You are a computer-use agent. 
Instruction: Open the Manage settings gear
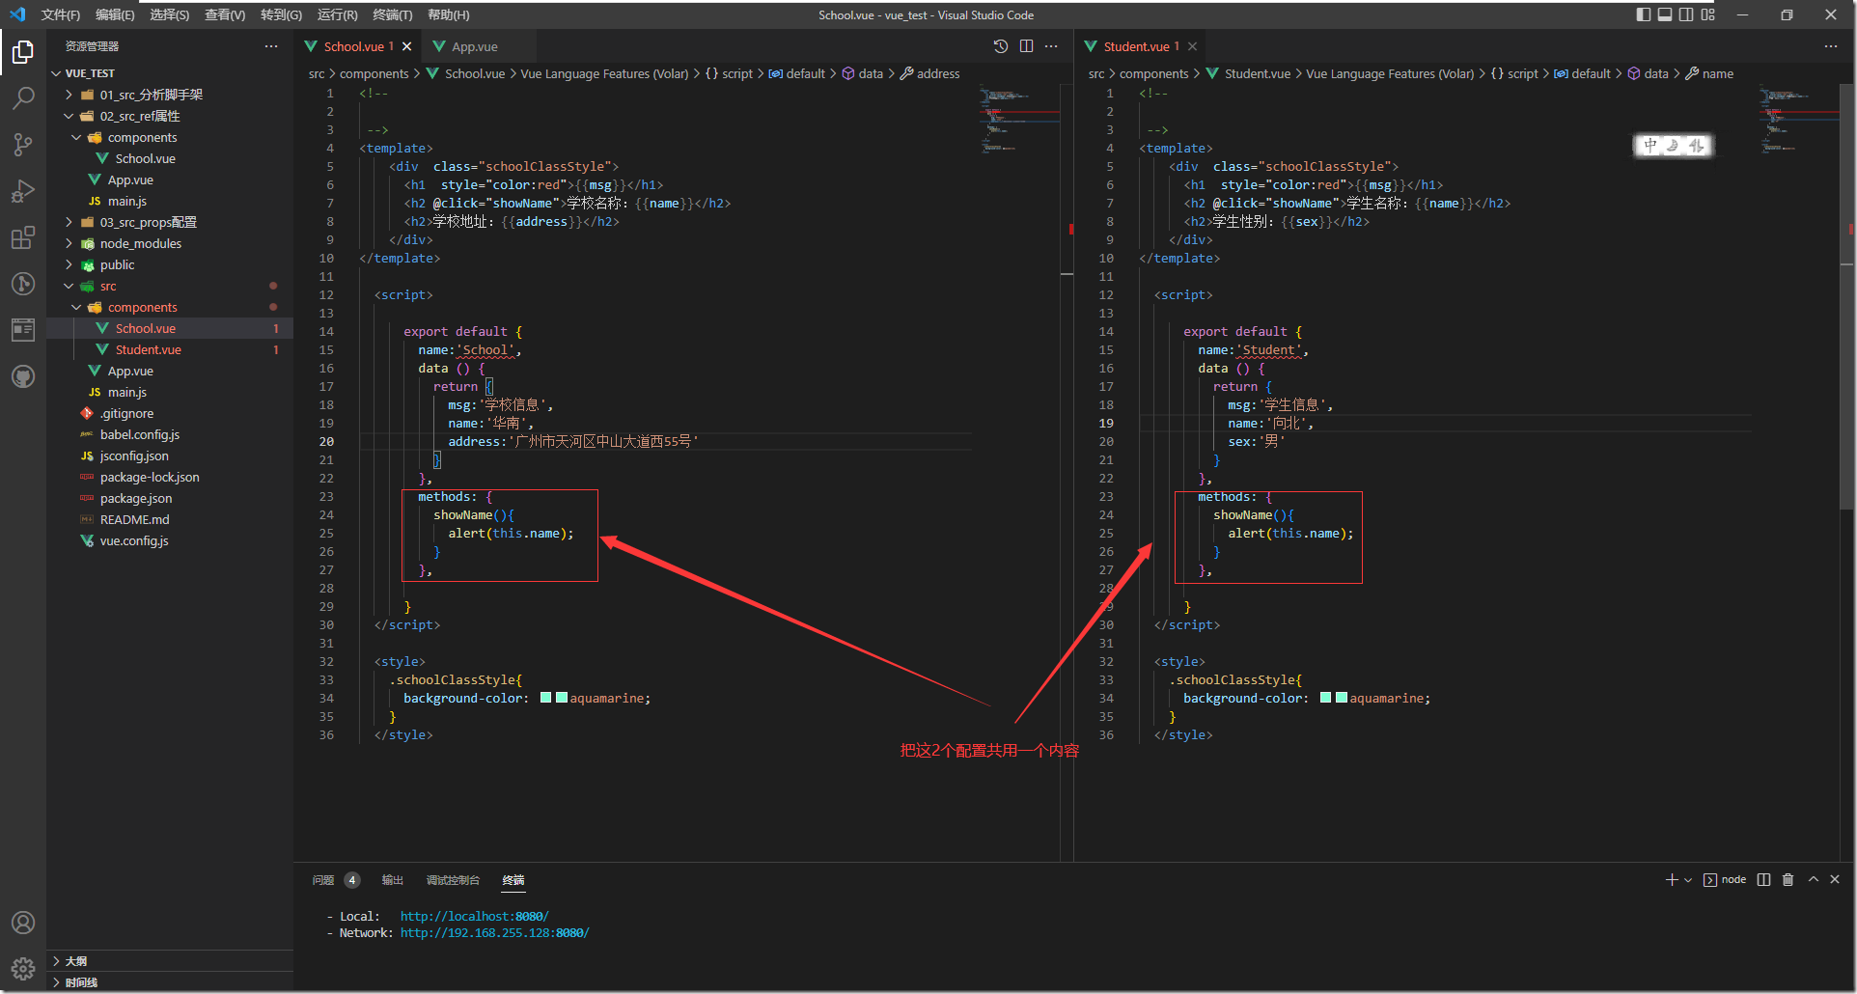pyautogui.click(x=23, y=968)
